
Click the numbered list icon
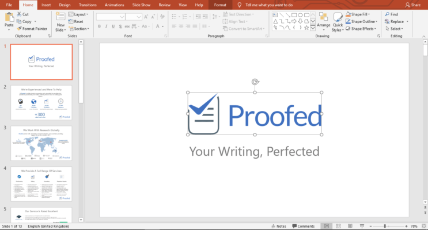click(185, 17)
